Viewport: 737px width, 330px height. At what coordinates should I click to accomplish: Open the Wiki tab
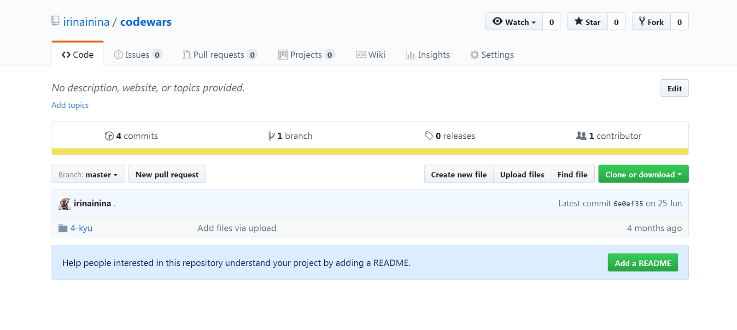[x=371, y=55]
